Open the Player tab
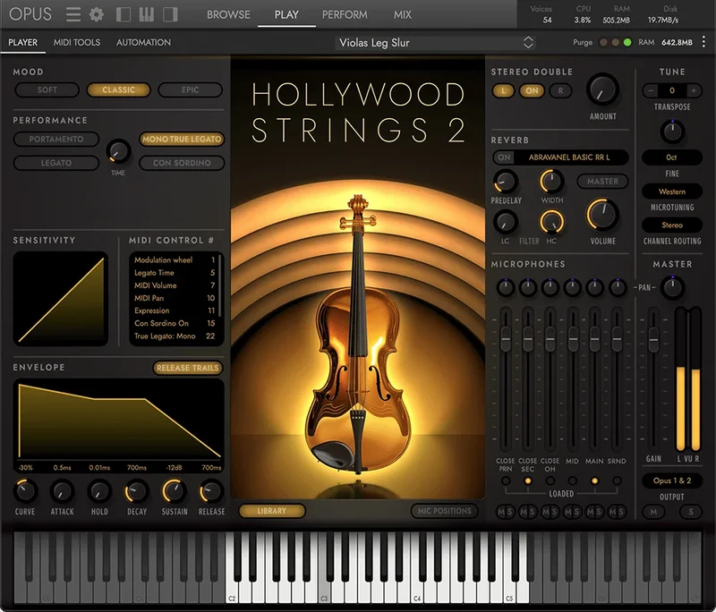The height and width of the screenshot is (612, 716). pyautogui.click(x=23, y=42)
